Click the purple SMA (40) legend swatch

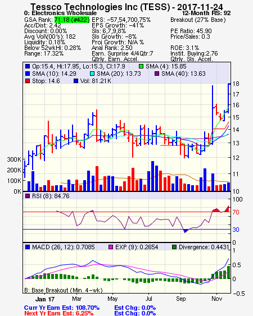[157, 74]
